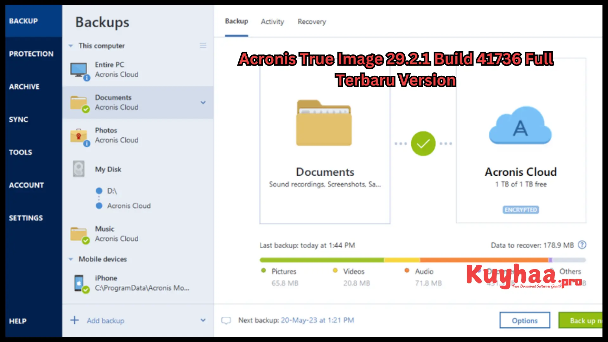Image resolution: width=608 pixels, height=342 pixels.
Task: Collapse the Mobile devices group
Action: [71, 259]
